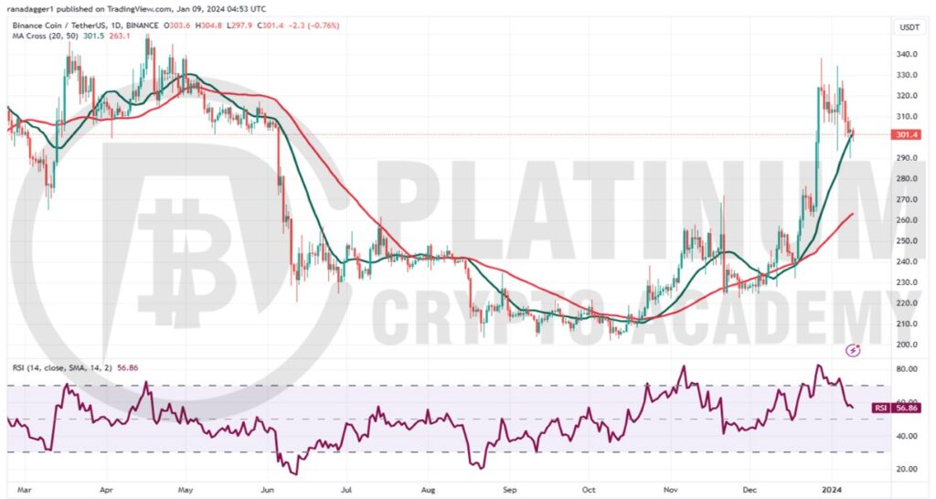Viewport: 936px width, 499px height.
Task: Click the RSI (14, close, SMA, 14, 2) indicator label
Action: click(x=64, y=367)
